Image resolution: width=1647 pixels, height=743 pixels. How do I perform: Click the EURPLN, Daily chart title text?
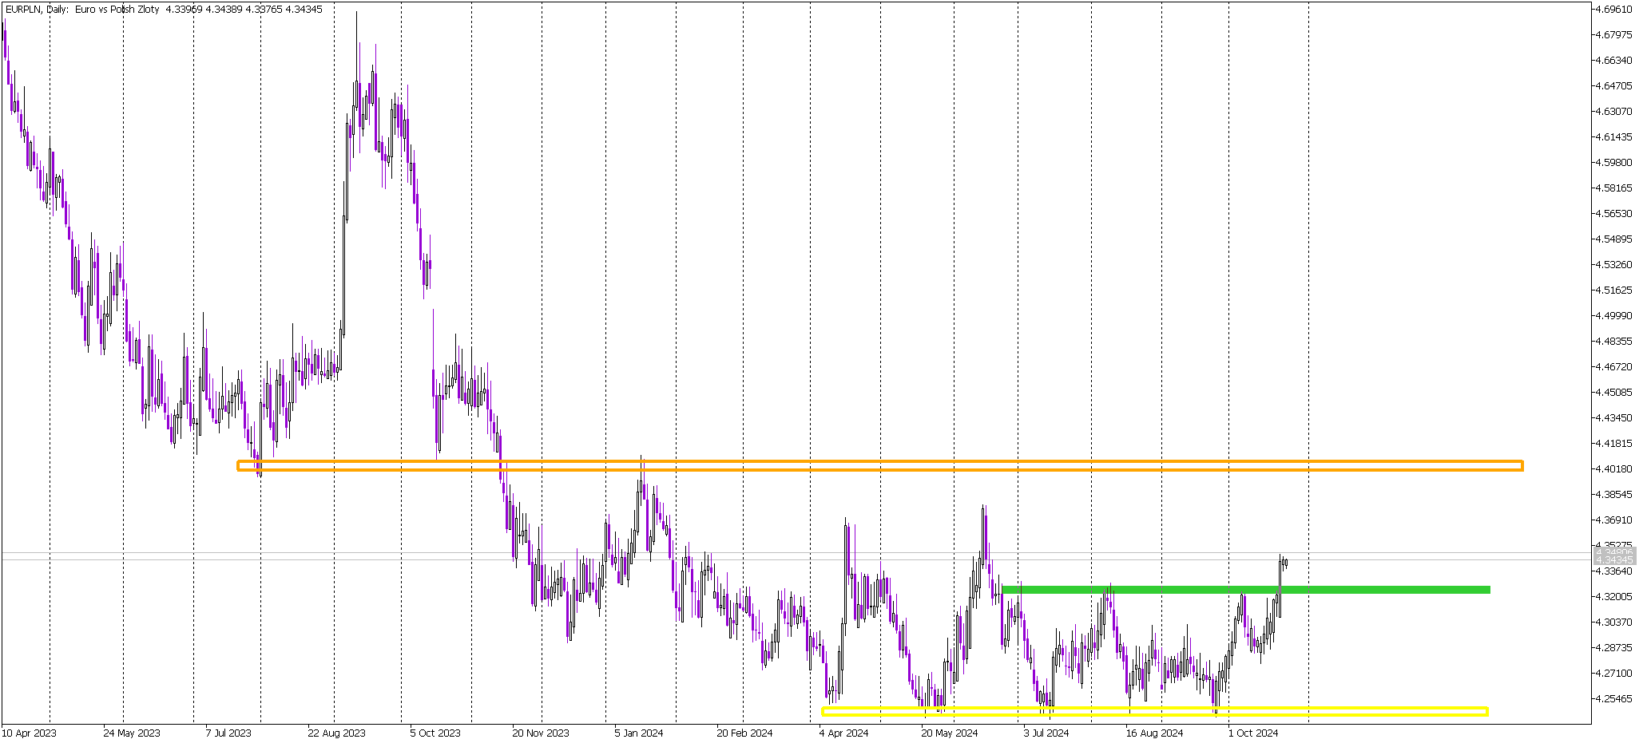[164, 10]
